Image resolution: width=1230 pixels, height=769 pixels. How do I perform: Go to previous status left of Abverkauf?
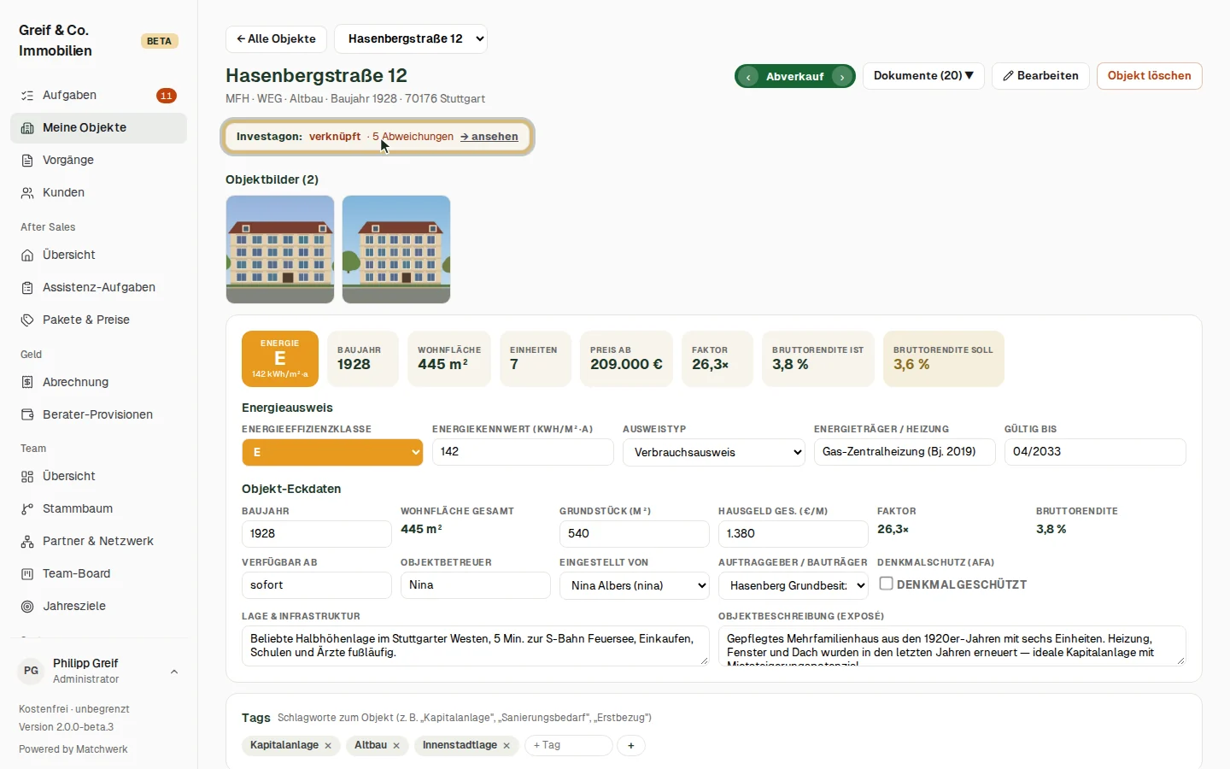click(x=748, y=77)
